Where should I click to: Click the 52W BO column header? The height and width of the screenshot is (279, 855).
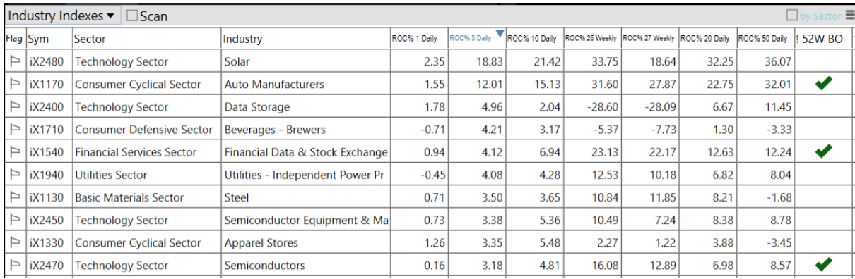coord(823,39)
